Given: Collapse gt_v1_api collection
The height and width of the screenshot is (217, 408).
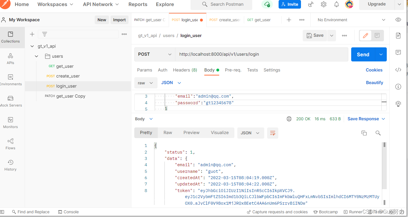Looking at the screenshot, I should click(32, 46).
